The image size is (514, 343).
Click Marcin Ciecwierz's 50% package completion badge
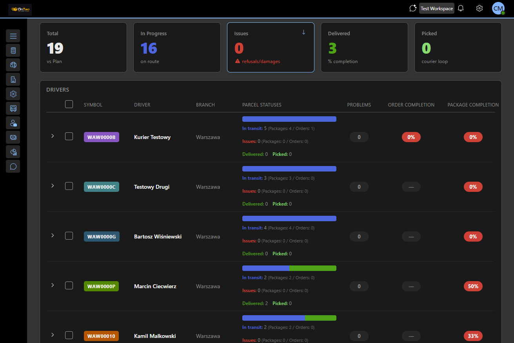click(473, 286)
